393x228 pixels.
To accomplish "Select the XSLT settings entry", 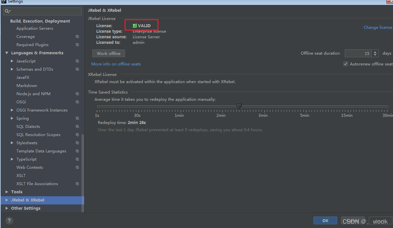I will [21, 176].
